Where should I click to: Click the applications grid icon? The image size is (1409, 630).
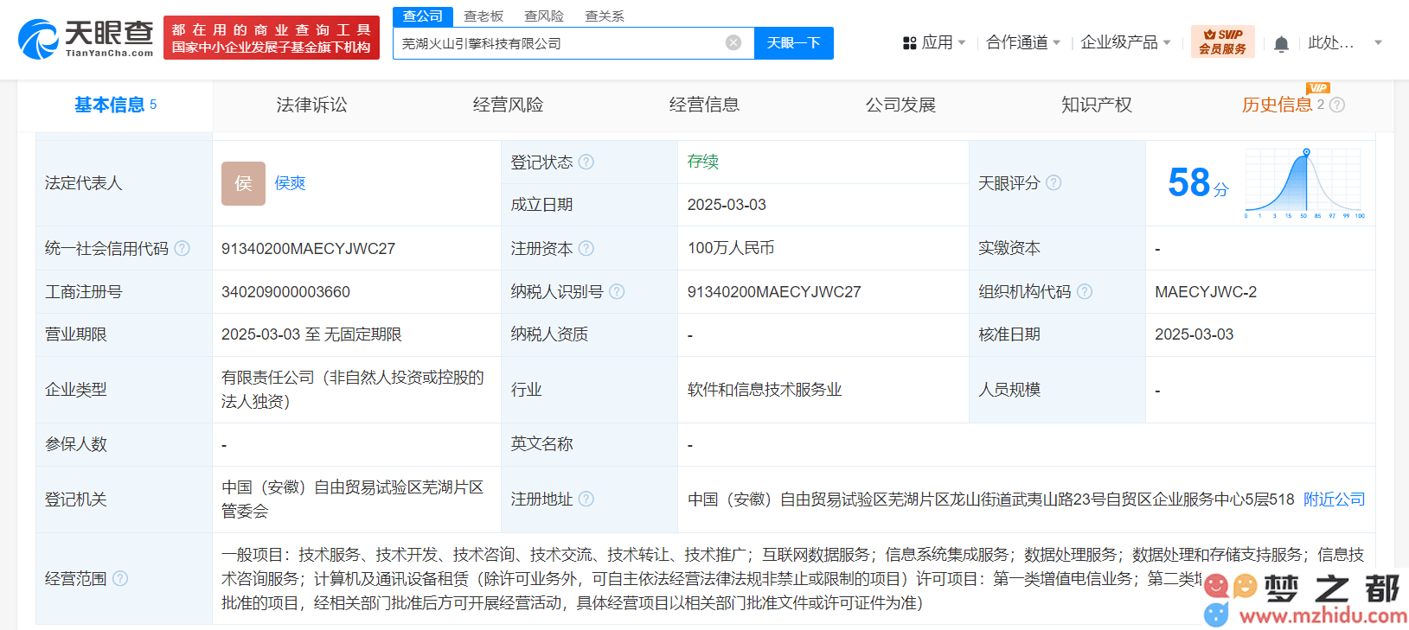coord(909,42)
